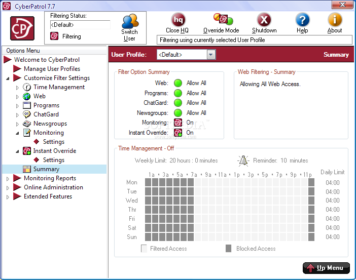The width and height of the screenshot is (356, 280).
Task: Select Summary in Options Menu
Action: 46,169
